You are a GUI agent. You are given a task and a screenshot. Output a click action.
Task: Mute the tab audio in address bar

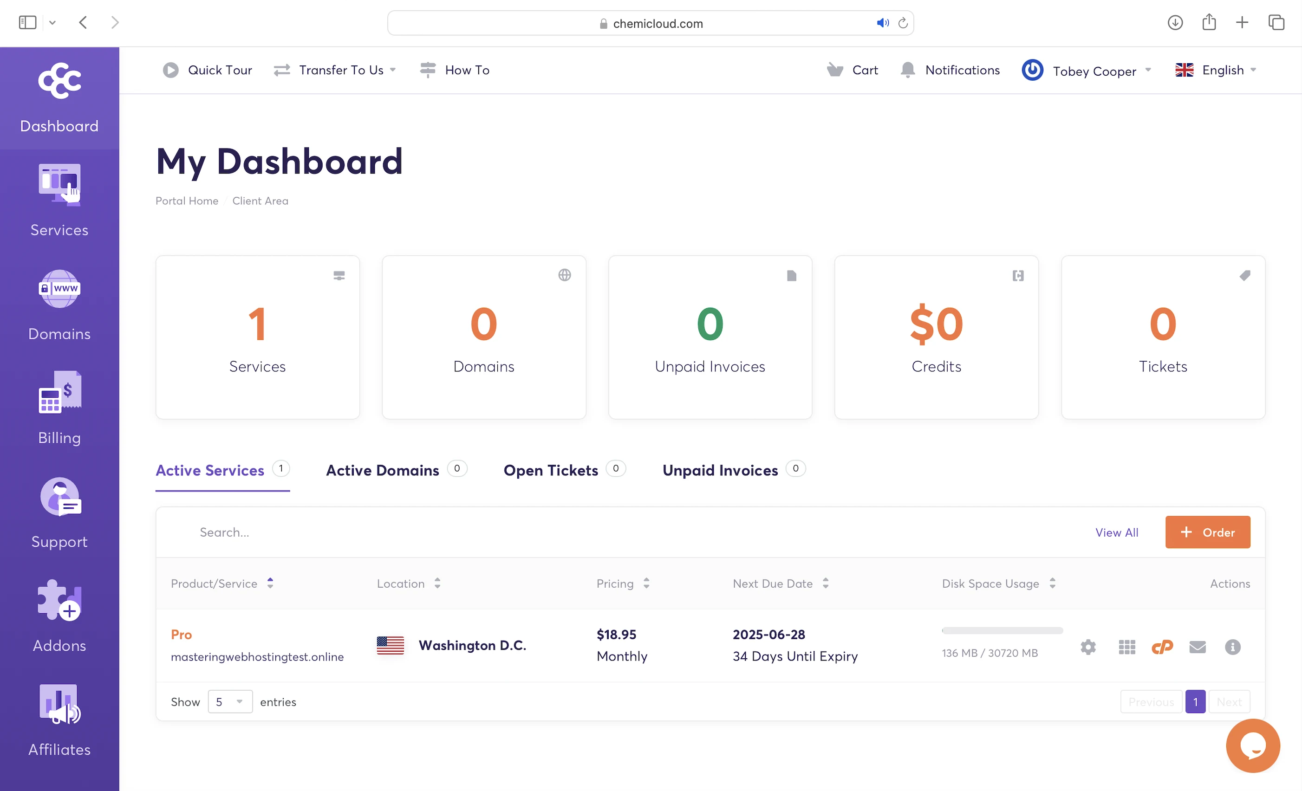coord(882,23)
